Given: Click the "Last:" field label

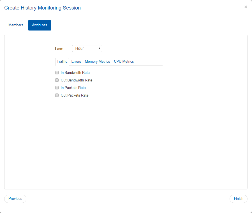Looking at the screenshot, I should pos(59,49).
